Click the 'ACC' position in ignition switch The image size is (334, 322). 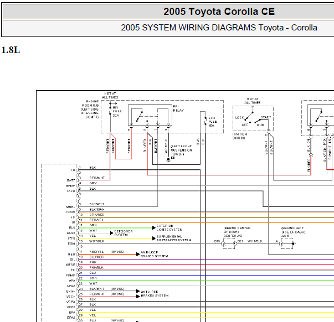click(x=245, y=124)
